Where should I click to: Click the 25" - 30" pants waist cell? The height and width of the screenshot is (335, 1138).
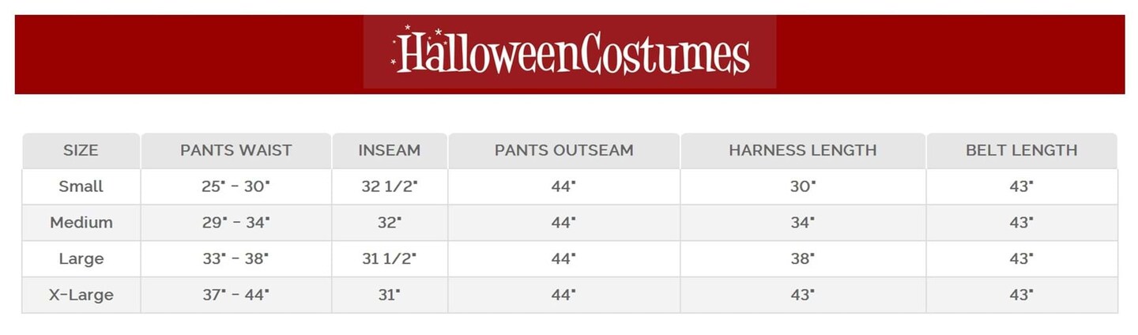click(x=236, y=186)
